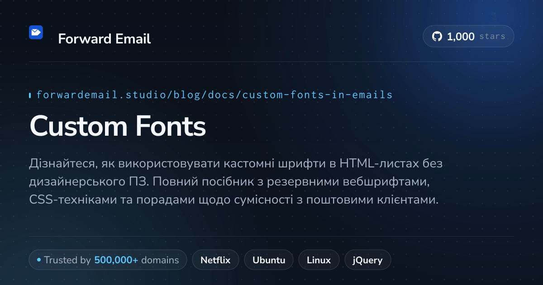543x285 pixels.
Task: Open the 1,000 stars GitHub badge
Action: [468, 37]
